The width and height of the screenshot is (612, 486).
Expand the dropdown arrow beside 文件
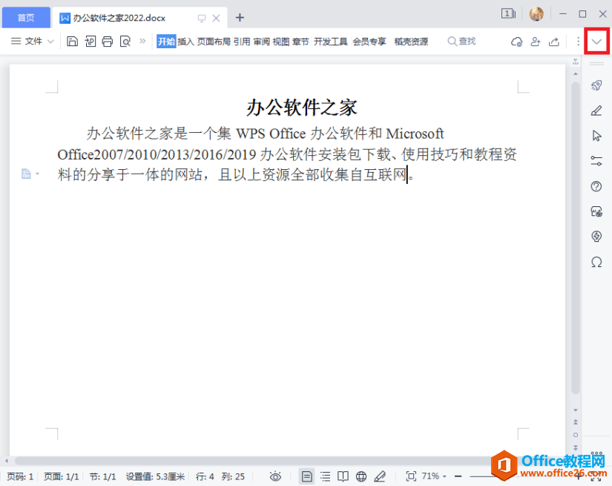(50, 42)
